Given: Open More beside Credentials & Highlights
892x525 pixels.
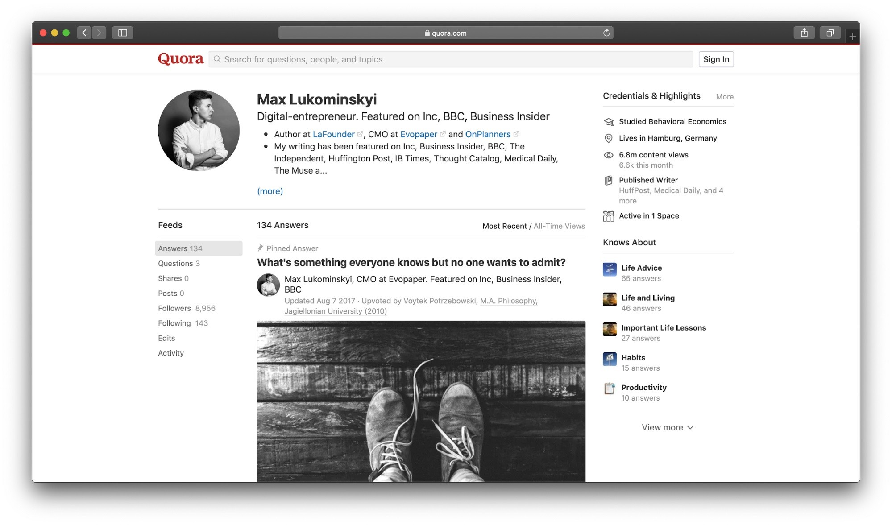Looking at the screenshot, I should pos(724,96).
